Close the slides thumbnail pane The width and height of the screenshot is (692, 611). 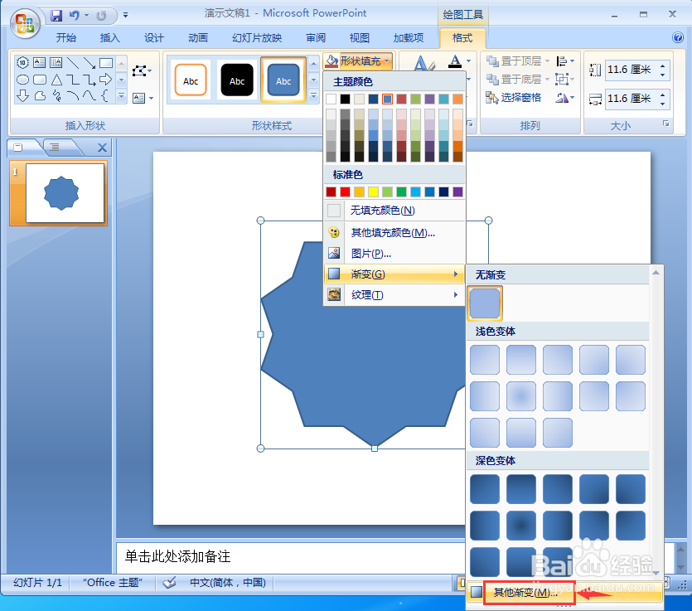pyautogui.click(x=102, y=148)
